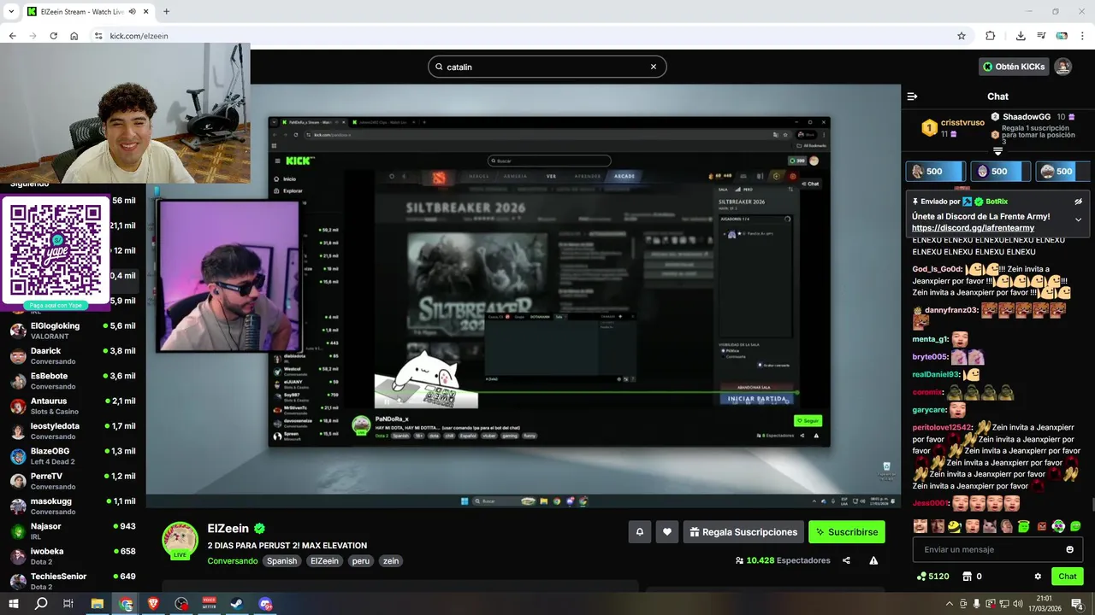
Task: Select the Spanish tag
Action: point(281,561)
